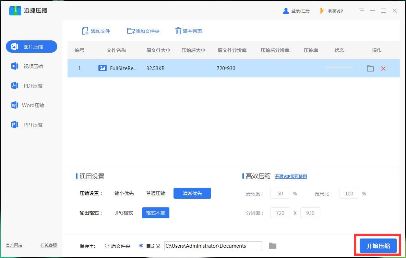Click the status progress bar of file 1
The image size is (406, 258).
tap(339, 68)
